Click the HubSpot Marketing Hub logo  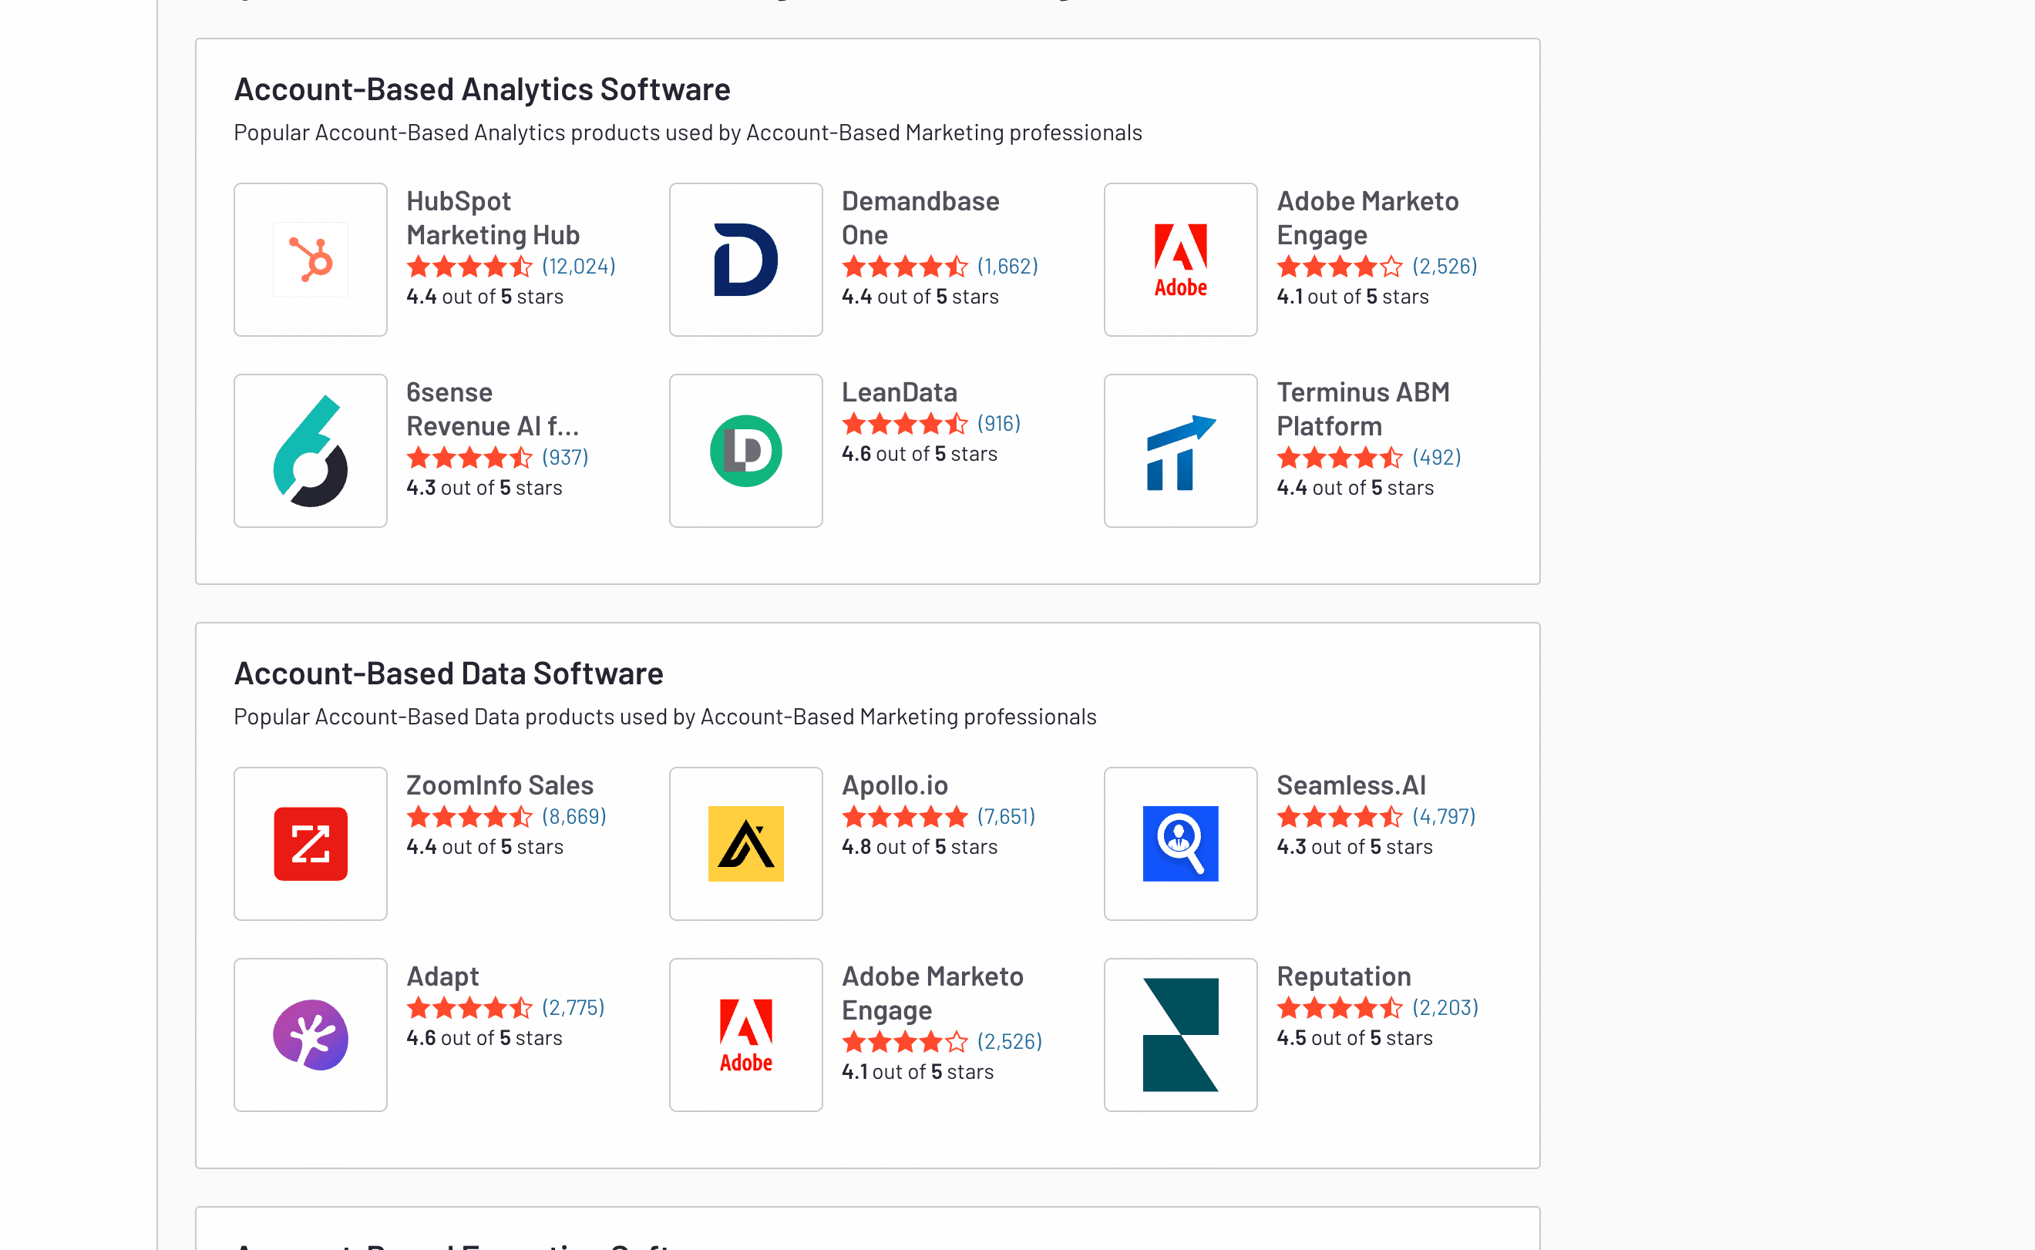(310, 260)
